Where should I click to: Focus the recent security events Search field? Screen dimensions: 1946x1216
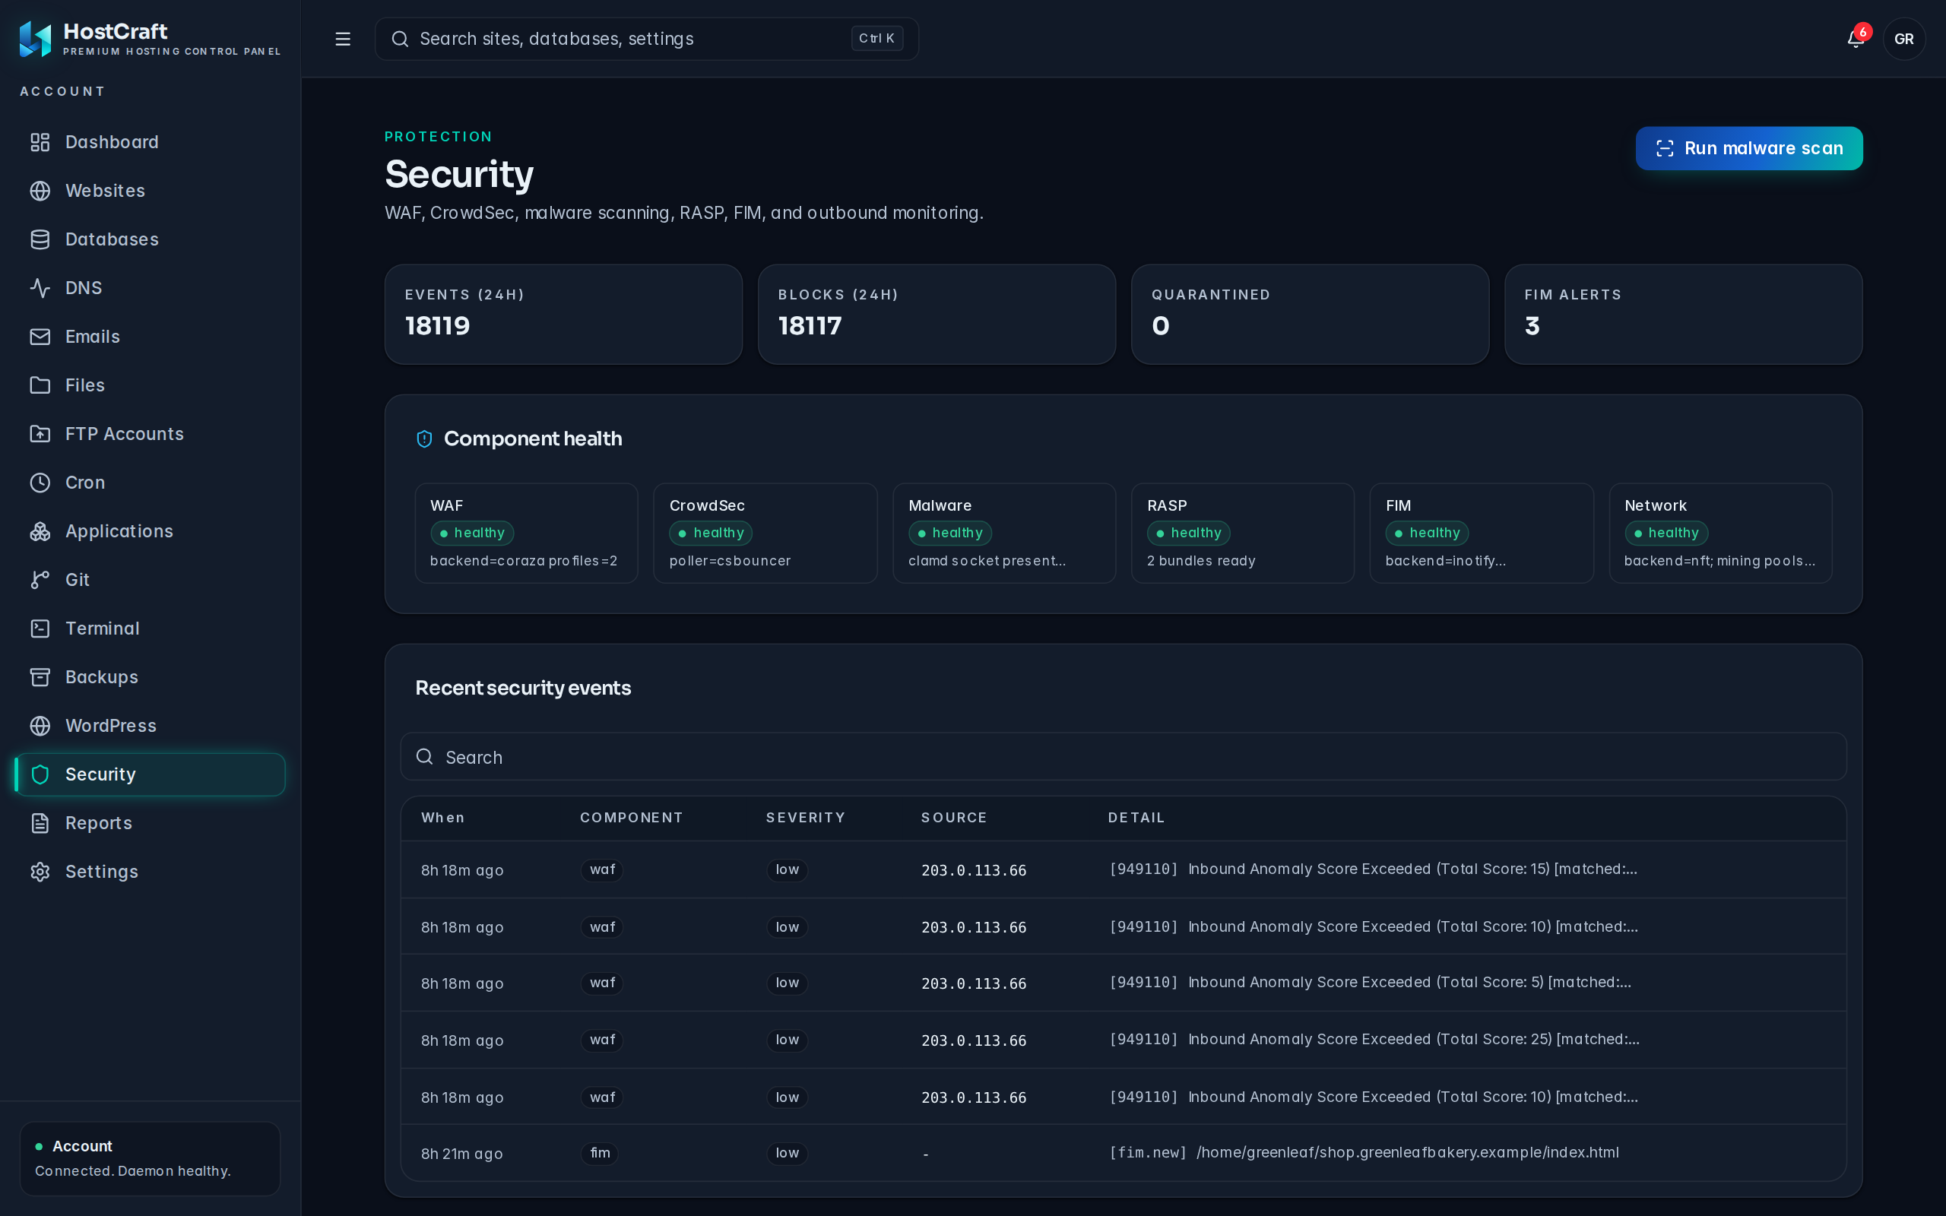coord(1124,757)
